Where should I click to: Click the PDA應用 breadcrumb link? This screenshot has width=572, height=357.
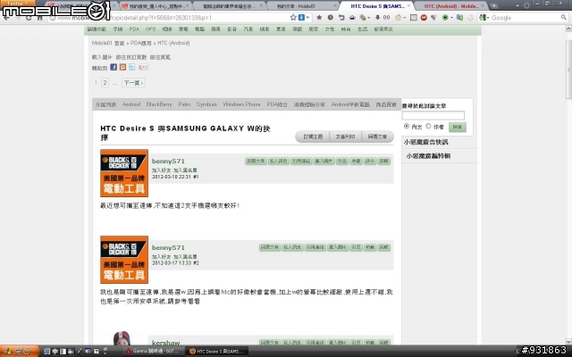click(x=141, y=43)
